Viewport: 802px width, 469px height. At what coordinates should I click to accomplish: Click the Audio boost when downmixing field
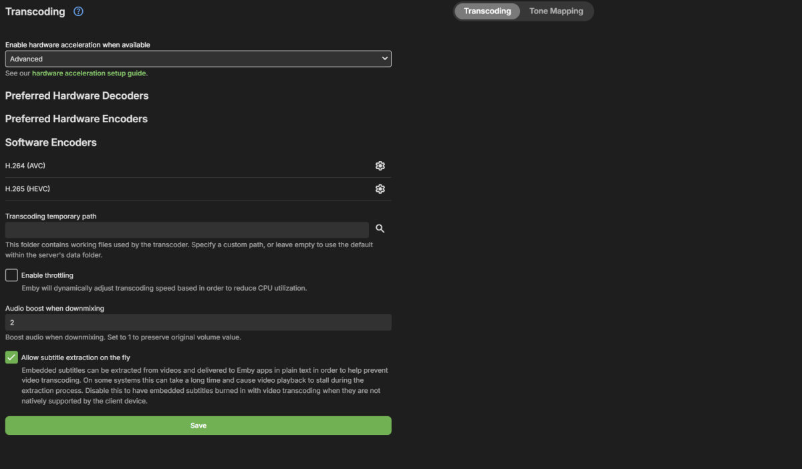tap(198, 323)
